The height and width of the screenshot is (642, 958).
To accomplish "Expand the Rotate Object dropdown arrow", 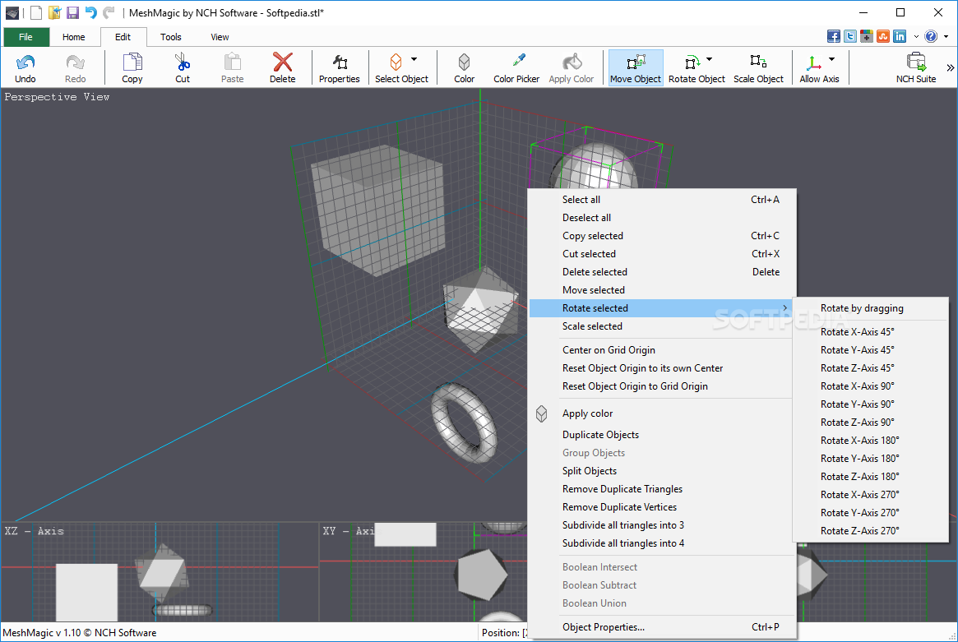I will [709, 59].
